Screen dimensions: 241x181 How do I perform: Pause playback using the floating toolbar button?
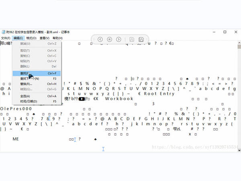tap(109, 39)
